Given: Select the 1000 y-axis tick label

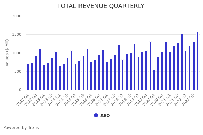Looking at the screenshot, I should [17, 53].
